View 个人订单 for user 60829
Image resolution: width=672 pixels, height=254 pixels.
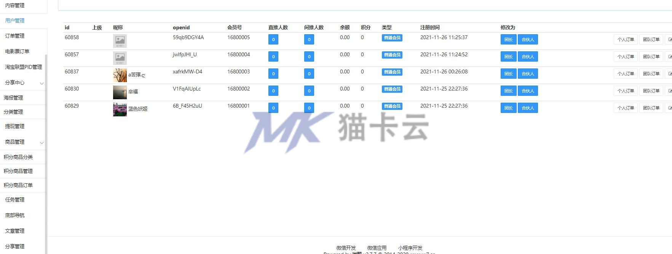[626, 108]
